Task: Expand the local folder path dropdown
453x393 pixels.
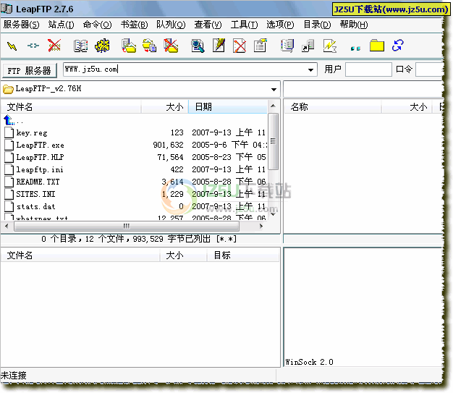Action: [x=274, y=89]
